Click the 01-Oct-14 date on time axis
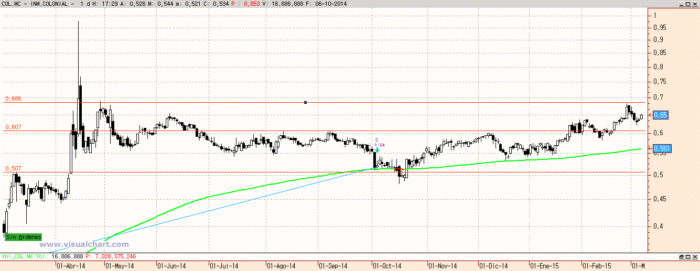Viewport: 700px width, 271px height. point(387,266)
